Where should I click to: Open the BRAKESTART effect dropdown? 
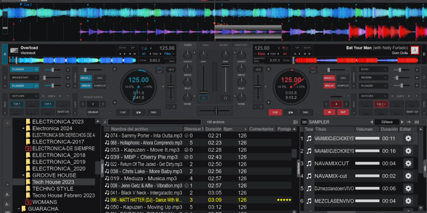click(36, 78)
